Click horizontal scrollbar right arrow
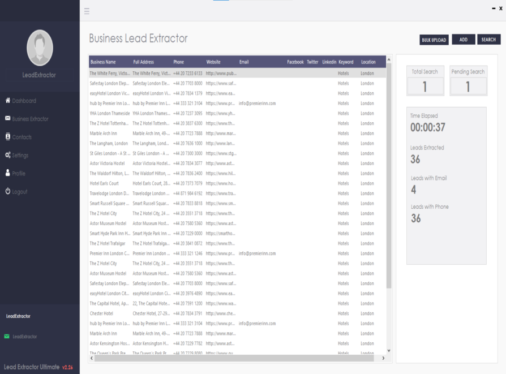506x374 pixels. [383, 358]
